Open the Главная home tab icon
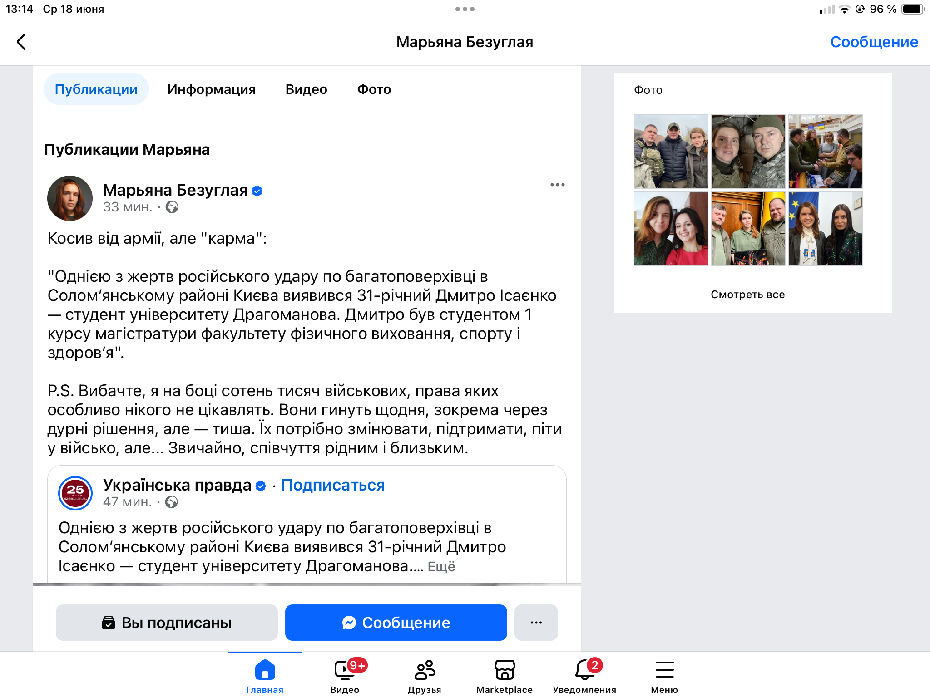The height and width of the screenshot is (697, 930). (x=265, y=670)
